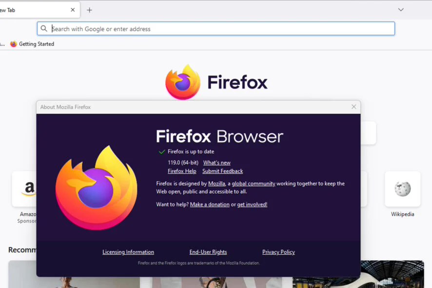
Task: View Licensing Information
Action: click(128, 252)
